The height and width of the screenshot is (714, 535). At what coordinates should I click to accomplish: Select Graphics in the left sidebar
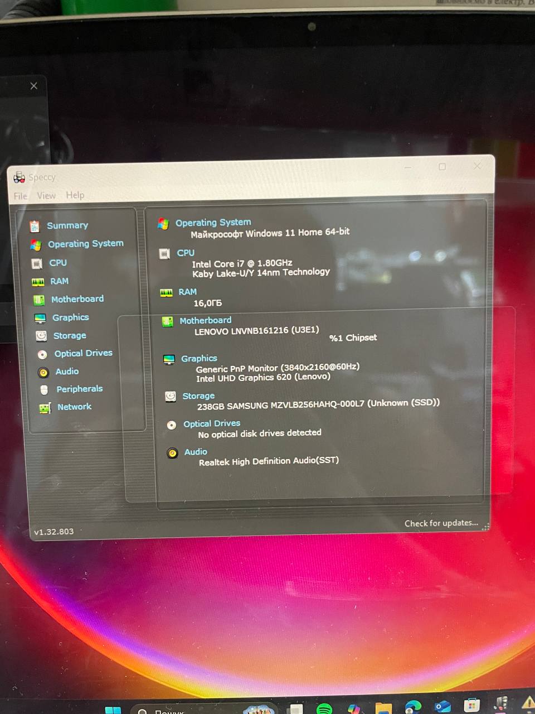pyautogui.click(x=70, y=317)
